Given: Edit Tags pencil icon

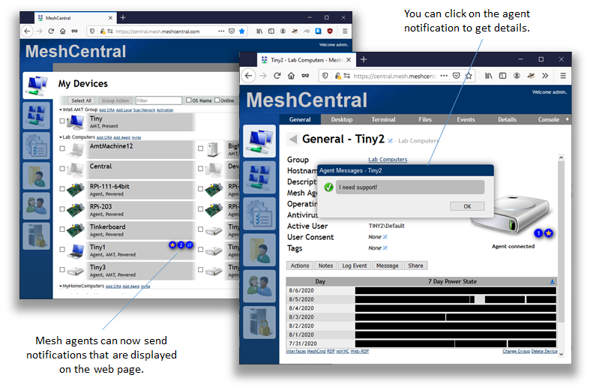Looking at the screenshot, I should tap(385, 247).
